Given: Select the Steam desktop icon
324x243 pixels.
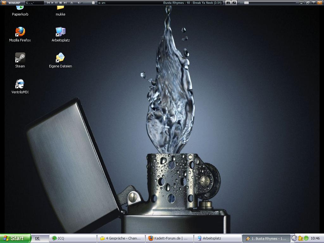Looking at the screenshot, I should tap(20, 58).
